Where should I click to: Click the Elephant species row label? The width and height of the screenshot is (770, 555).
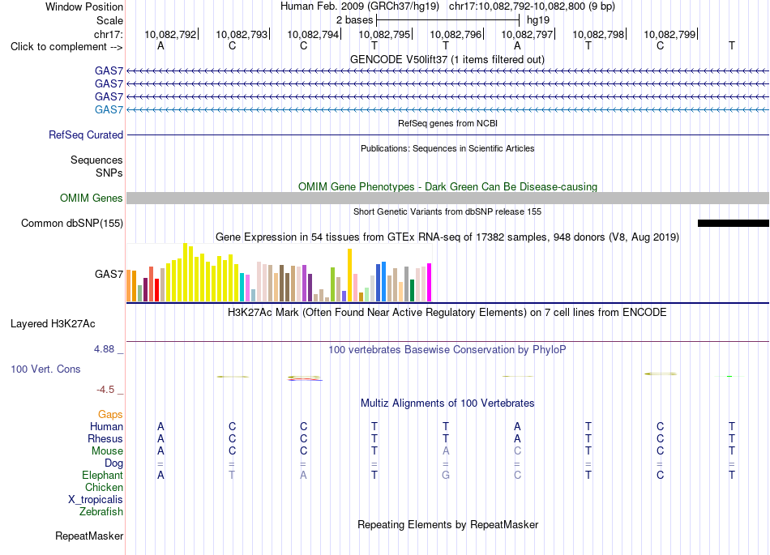click(x=103, y=475)
